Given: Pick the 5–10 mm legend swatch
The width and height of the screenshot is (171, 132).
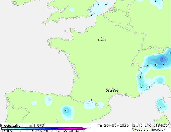Looking at the screenshot, I should [x=29, y=128].
